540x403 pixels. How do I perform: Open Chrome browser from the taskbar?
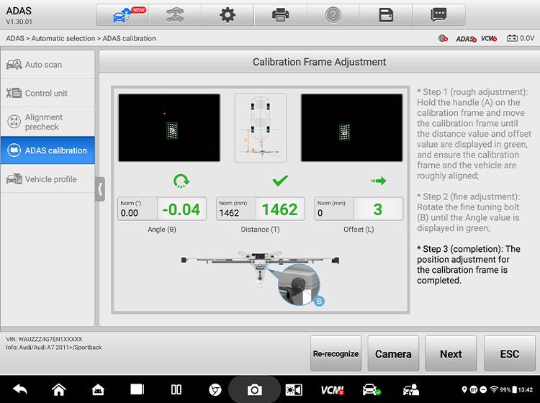(x=215, y=389)
